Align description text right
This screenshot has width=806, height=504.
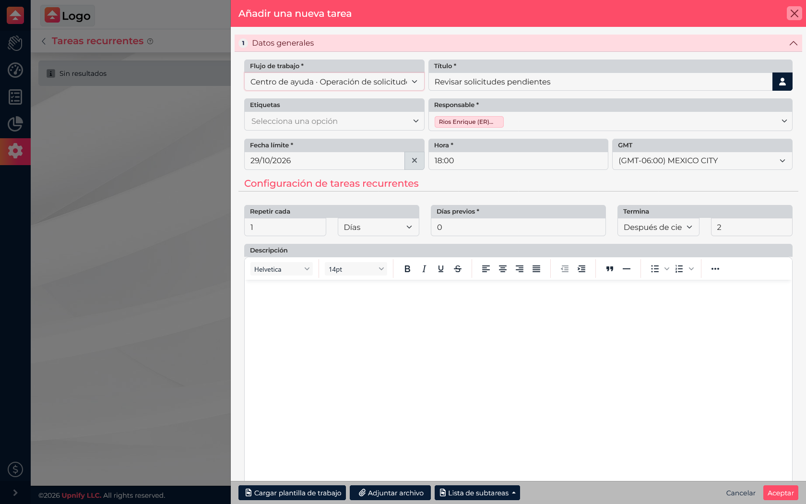click(520, 269)
